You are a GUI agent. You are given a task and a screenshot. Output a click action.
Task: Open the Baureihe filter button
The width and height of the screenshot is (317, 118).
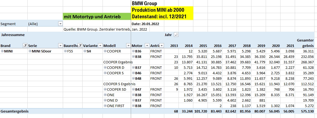pos(80,46)
